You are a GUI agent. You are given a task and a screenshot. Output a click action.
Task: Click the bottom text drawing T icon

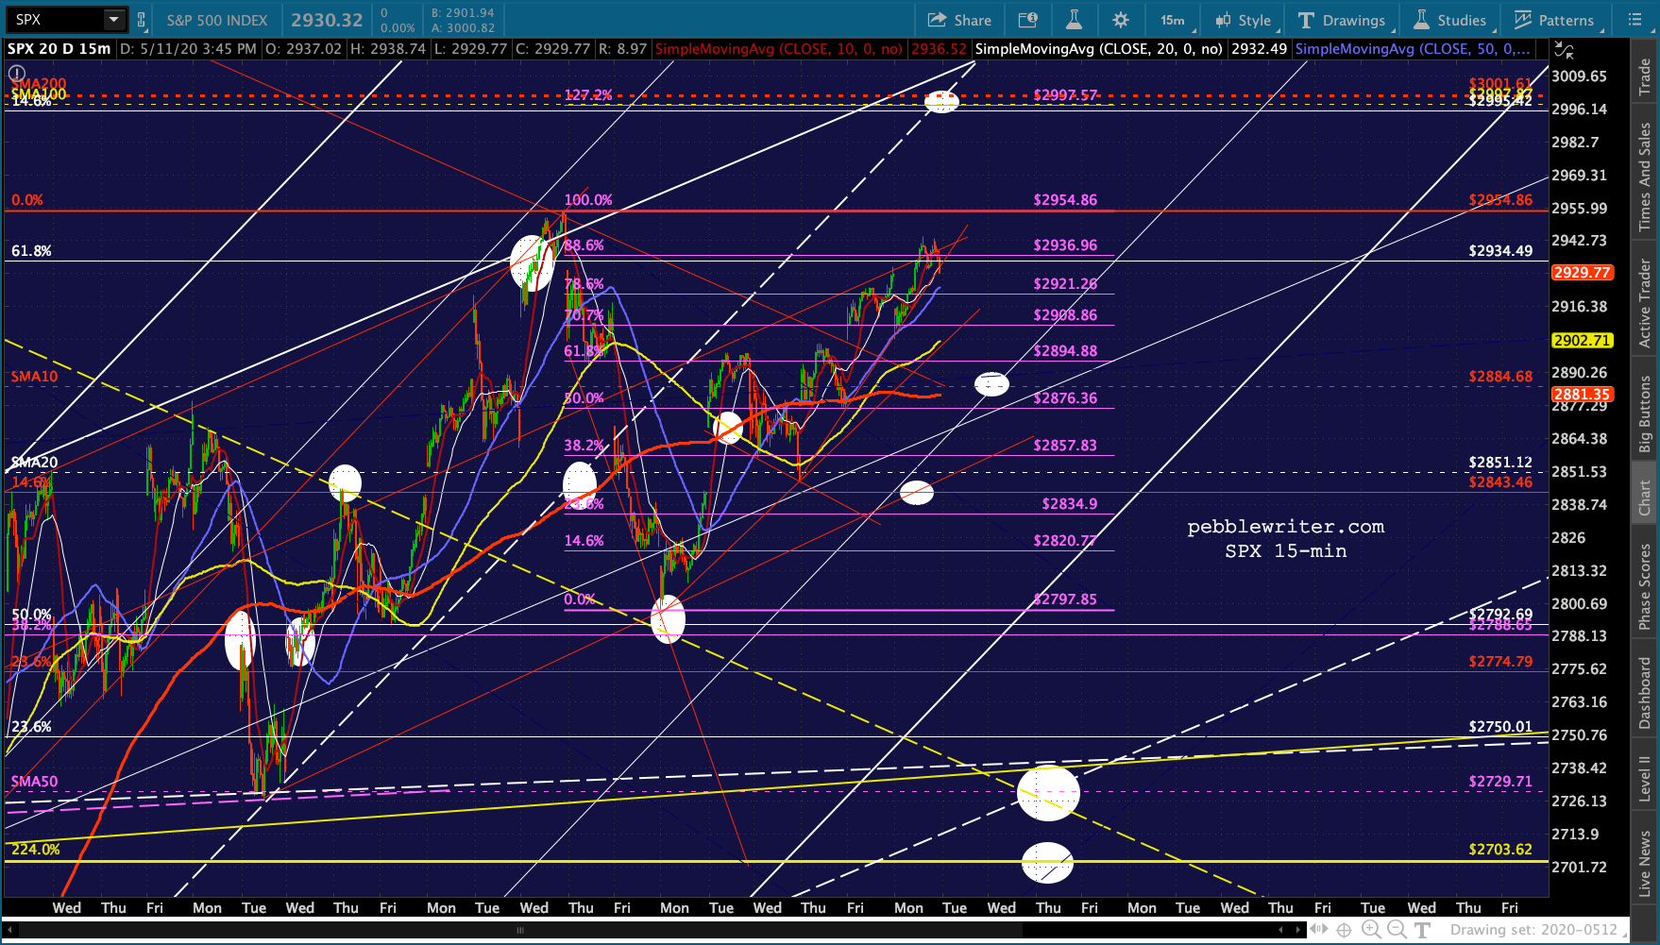[x=1423, y=930]
